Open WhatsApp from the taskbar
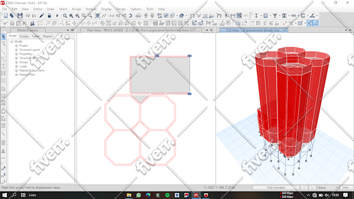Viewport: 354px width, 199px height. 138,195
